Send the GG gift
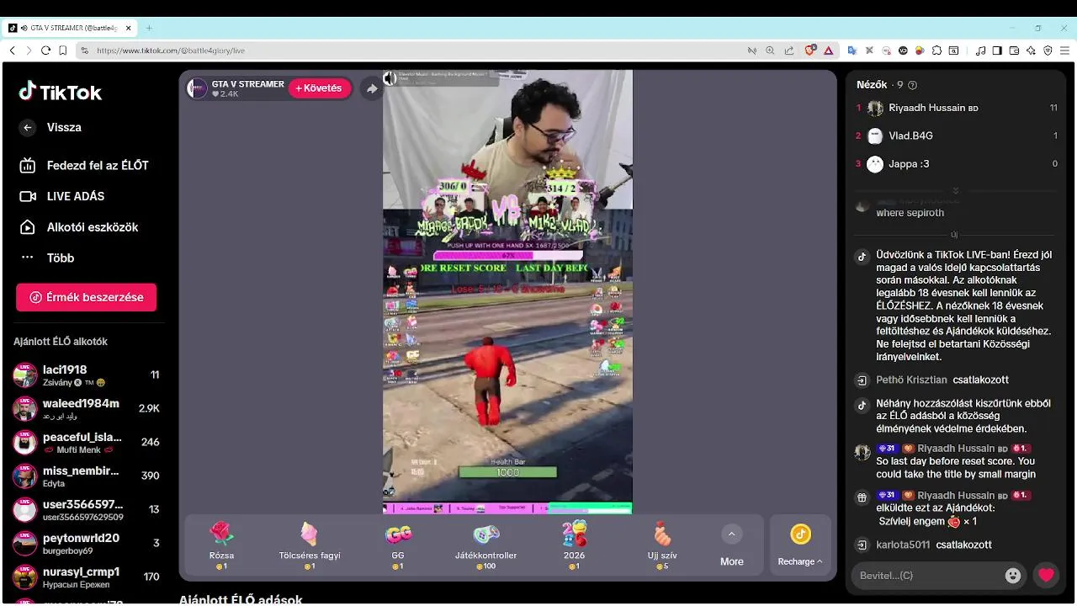This screenshot has height=606, width=1077. (398, 545)
